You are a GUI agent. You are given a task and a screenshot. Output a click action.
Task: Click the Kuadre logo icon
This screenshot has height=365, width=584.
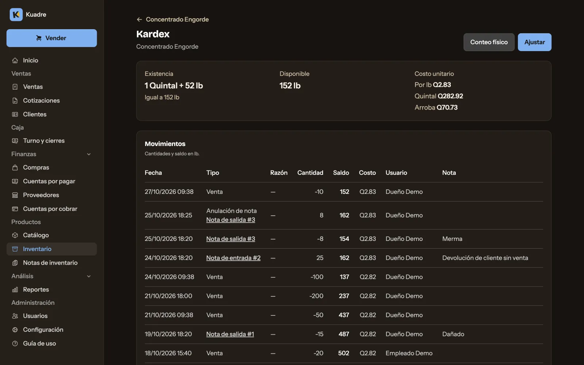click(16, 15)
